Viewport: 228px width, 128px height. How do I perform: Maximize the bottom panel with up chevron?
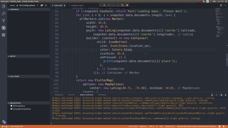217,95
